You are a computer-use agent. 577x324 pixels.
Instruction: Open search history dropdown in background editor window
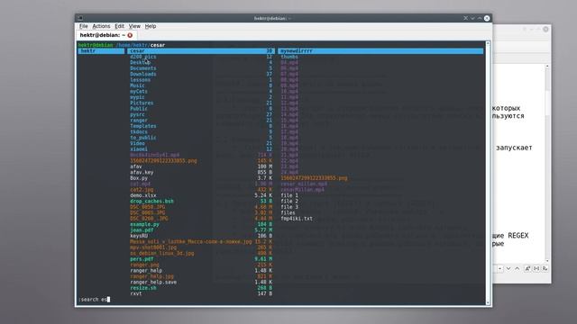(499, 268)
